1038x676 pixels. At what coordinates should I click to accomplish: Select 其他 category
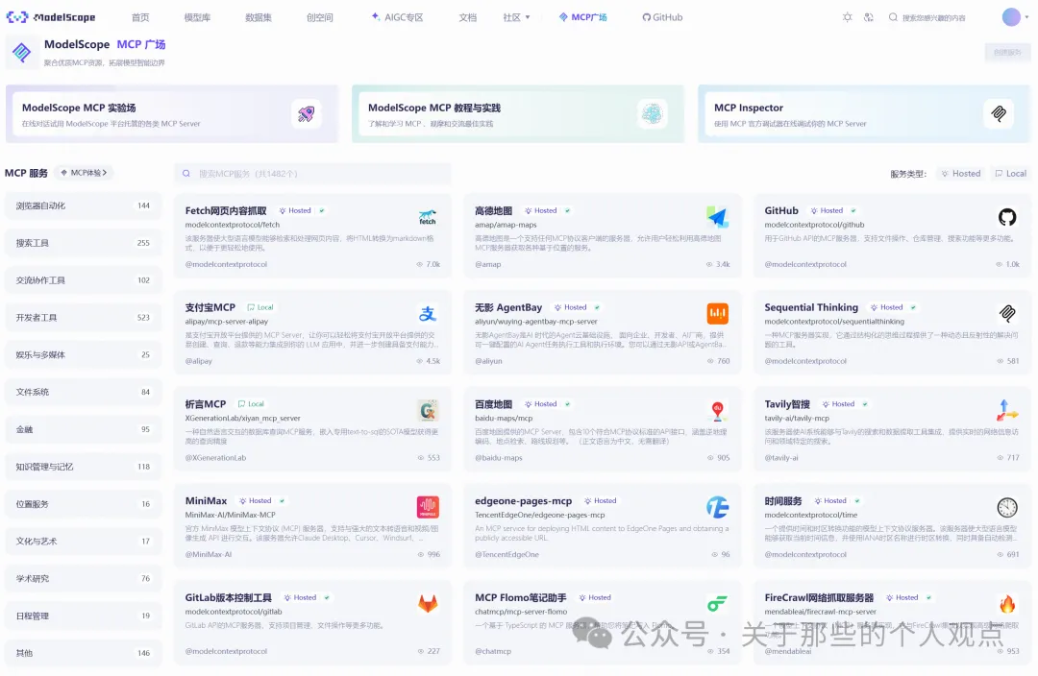tap(83, 653)
